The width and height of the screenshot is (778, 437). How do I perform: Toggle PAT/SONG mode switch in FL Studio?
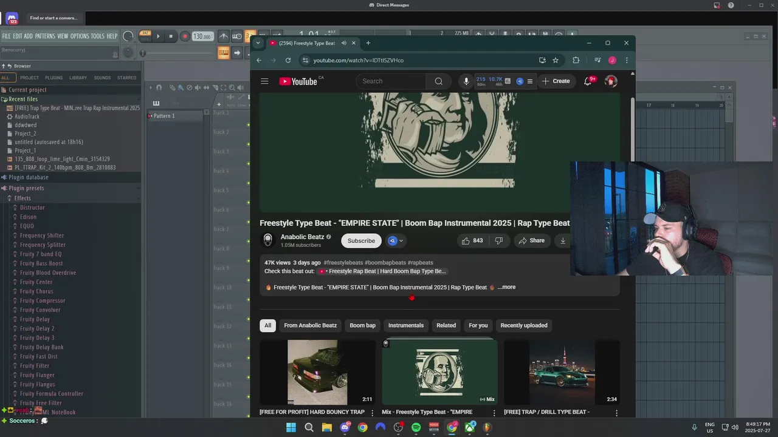[145, 36]
